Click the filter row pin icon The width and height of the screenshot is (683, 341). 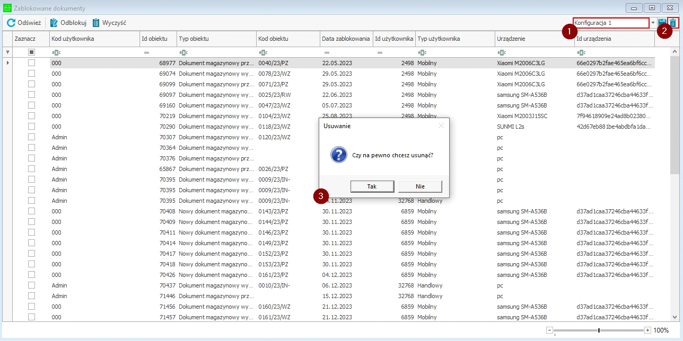coord(7,52)
